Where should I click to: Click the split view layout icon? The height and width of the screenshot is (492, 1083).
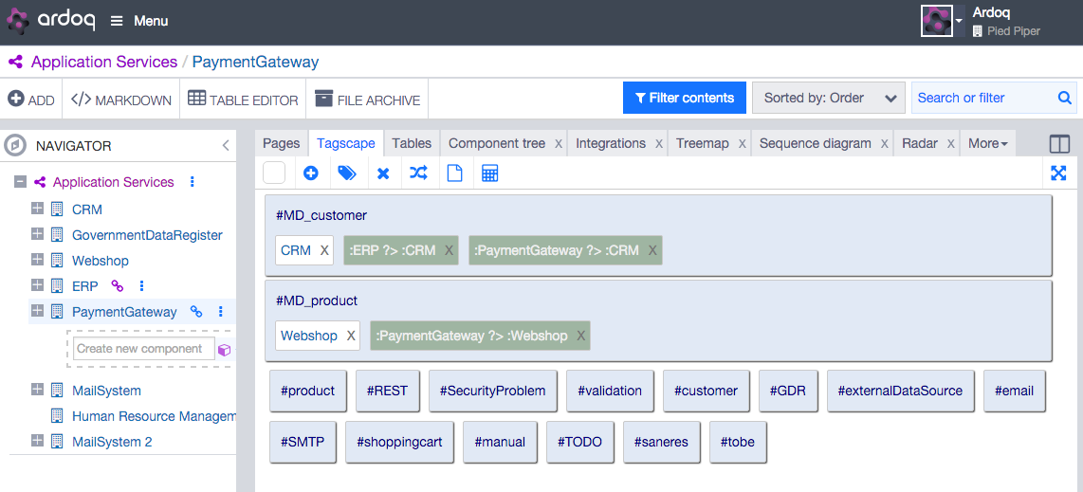click(1059, 143)
